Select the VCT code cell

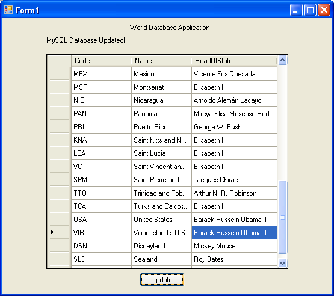pyautogui.click(x=101, y=166)
